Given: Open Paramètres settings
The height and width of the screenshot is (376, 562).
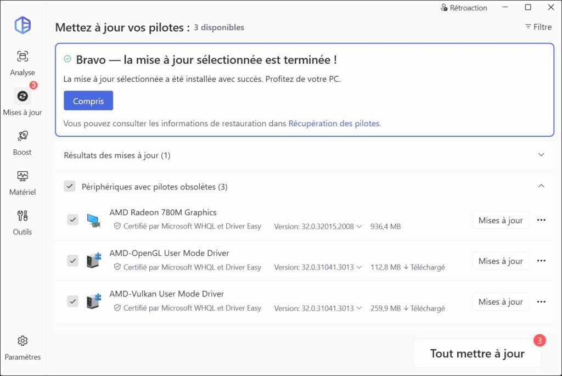Looking at the screenshot, I should coord(23,347).
